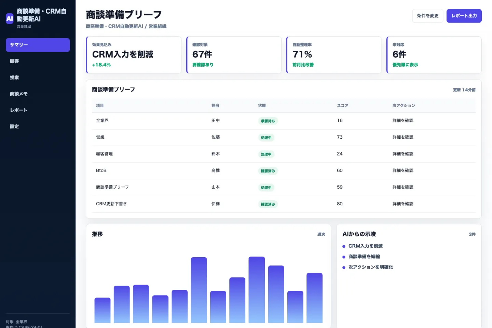Open 設定 in the sidebar
The width and height of the screenshot is (492, 328).
38,126
